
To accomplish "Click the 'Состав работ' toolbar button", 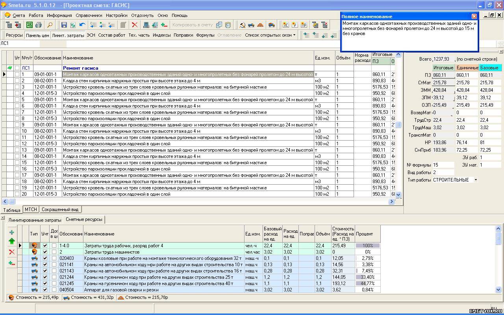I will coord(112,35).
